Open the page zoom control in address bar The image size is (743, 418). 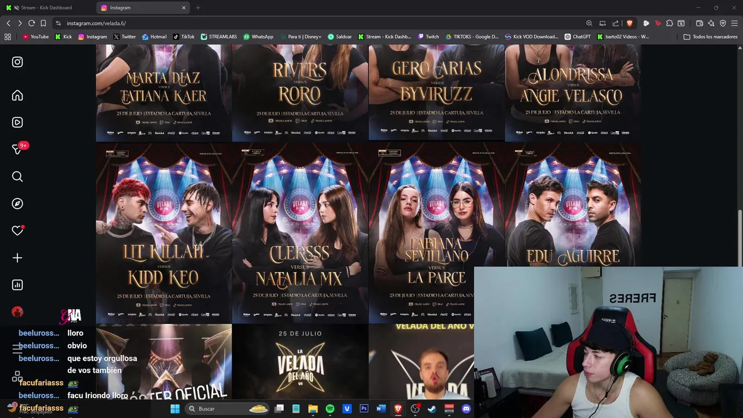[589, 23]
